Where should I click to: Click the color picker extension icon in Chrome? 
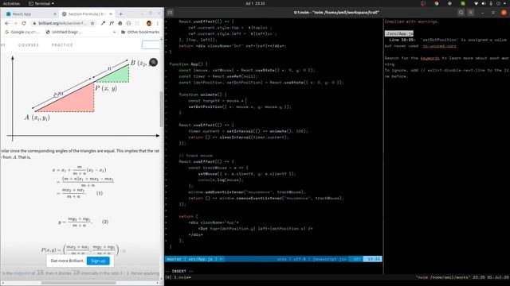point(103,23)
